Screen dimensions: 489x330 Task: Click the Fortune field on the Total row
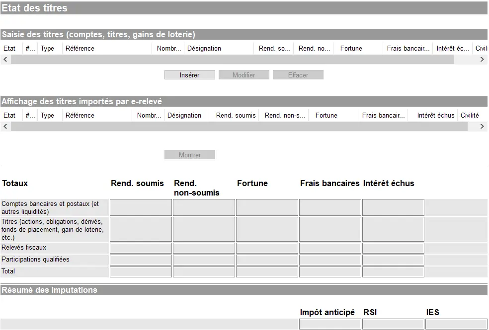click(266, 271)
